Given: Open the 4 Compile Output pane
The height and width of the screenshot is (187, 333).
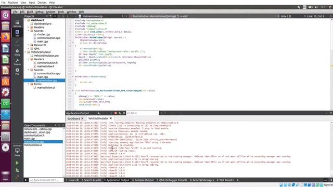Looking at the screenshot, I should pyautogui.click(x=143, y=180).
